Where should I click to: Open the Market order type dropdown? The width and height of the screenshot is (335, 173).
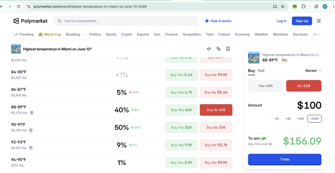tap(313, 71)
